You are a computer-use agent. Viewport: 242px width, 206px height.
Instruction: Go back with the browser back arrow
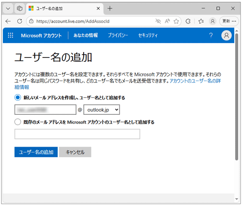pos(8,21)
